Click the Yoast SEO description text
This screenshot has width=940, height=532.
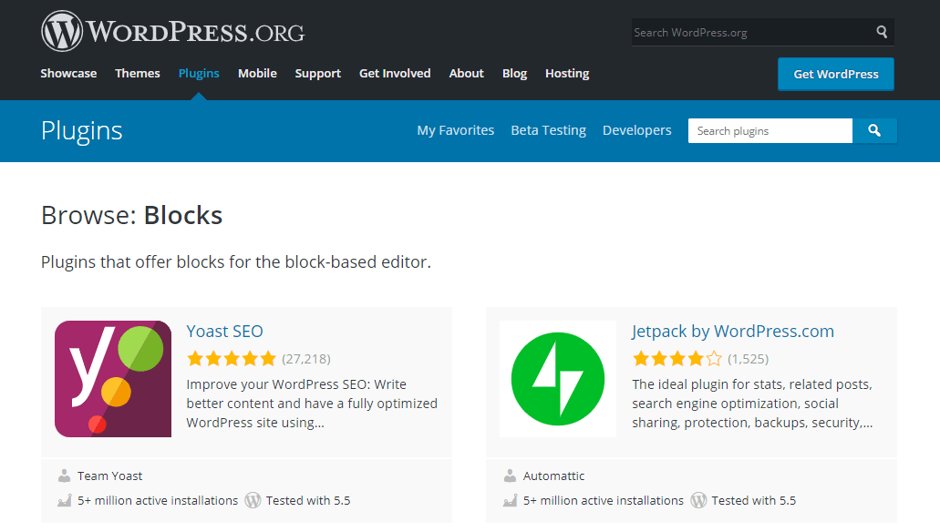point(312,404)
